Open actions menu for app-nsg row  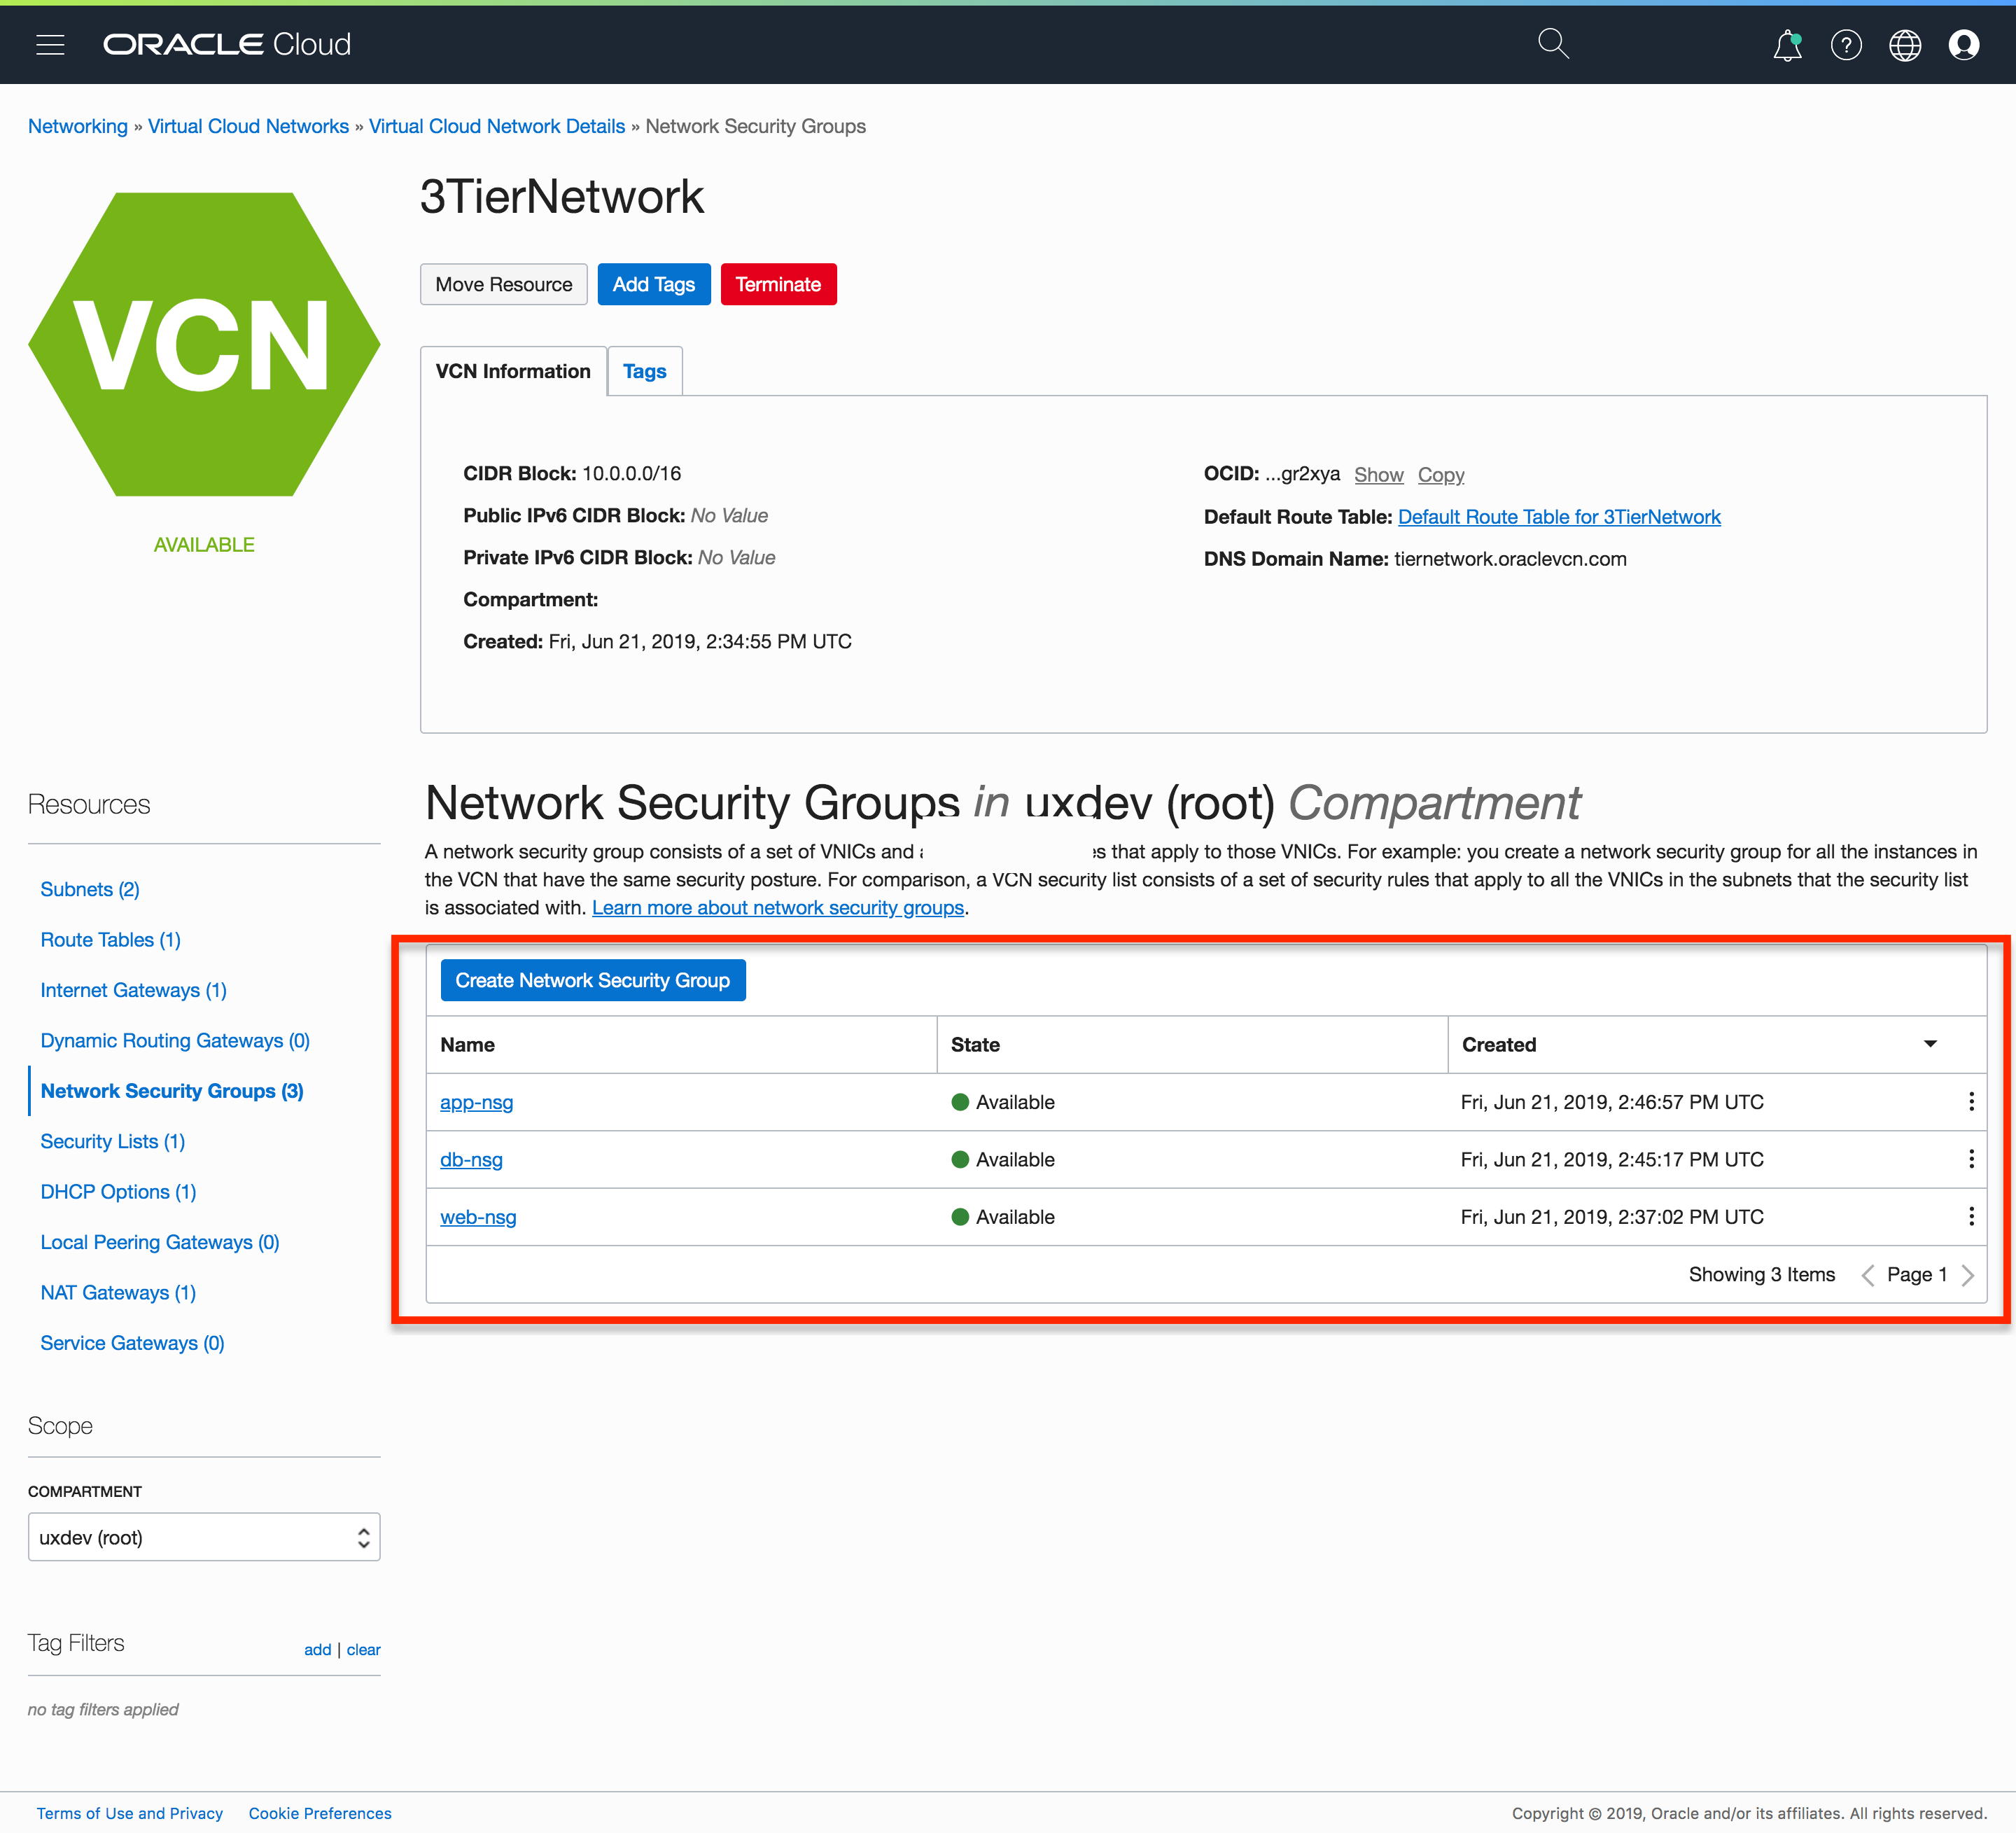pos(1970,1102)
